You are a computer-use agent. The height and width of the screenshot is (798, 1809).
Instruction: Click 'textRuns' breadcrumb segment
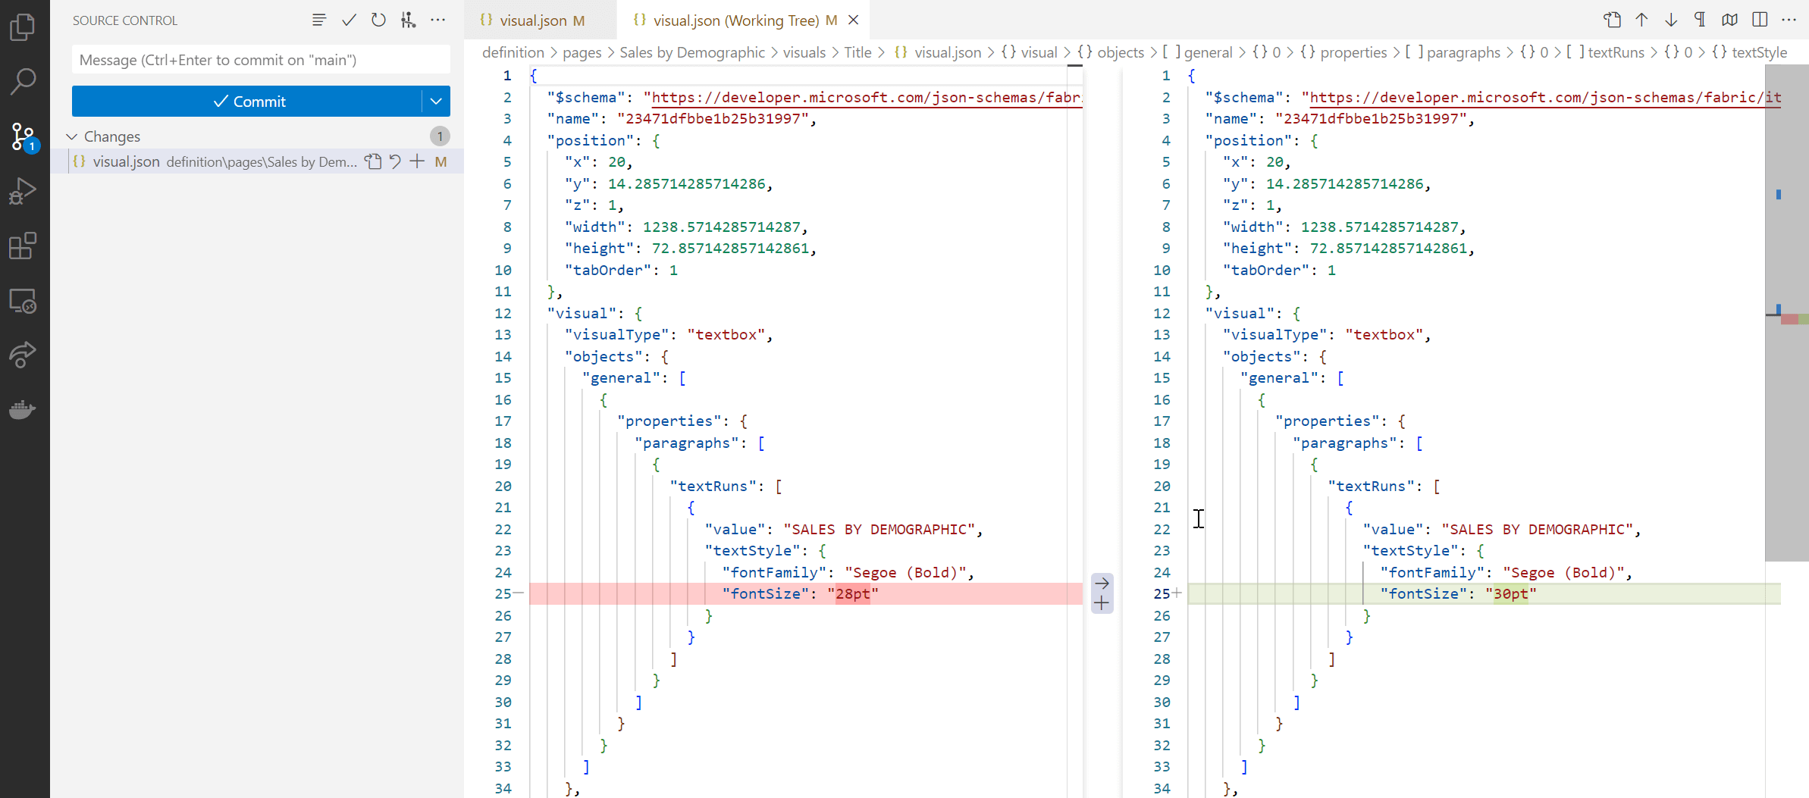[1606, 52]
